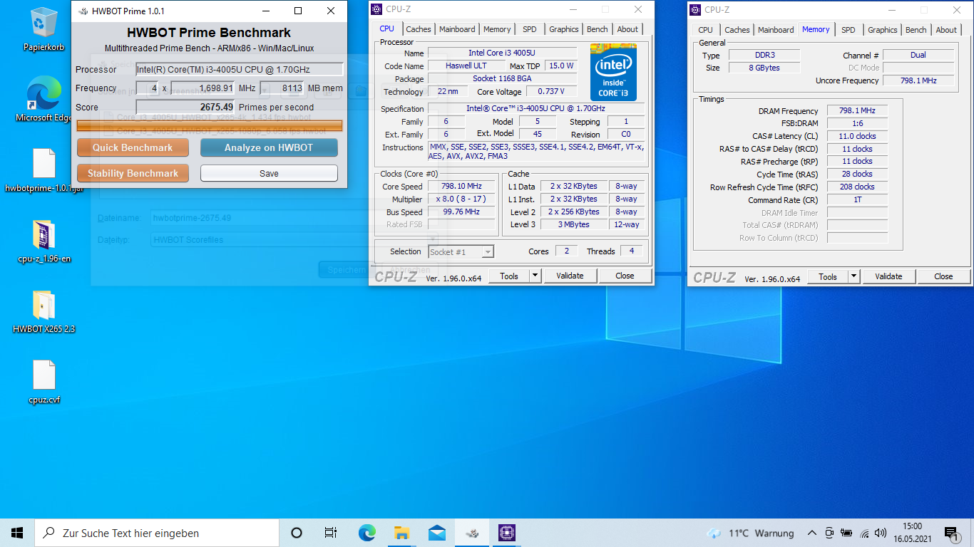
Task: Click the clock showing 15:00 16.05.2021
Action: pos(912,533)
